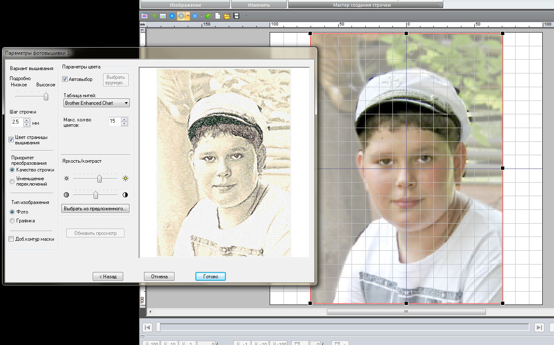The image size is (554, 345).
Task: Click the Готово button
Action: coord(210,276)
